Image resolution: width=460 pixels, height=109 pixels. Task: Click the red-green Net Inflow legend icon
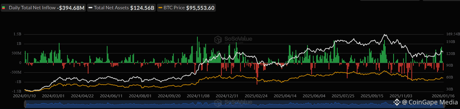click(x=4, y=8)
